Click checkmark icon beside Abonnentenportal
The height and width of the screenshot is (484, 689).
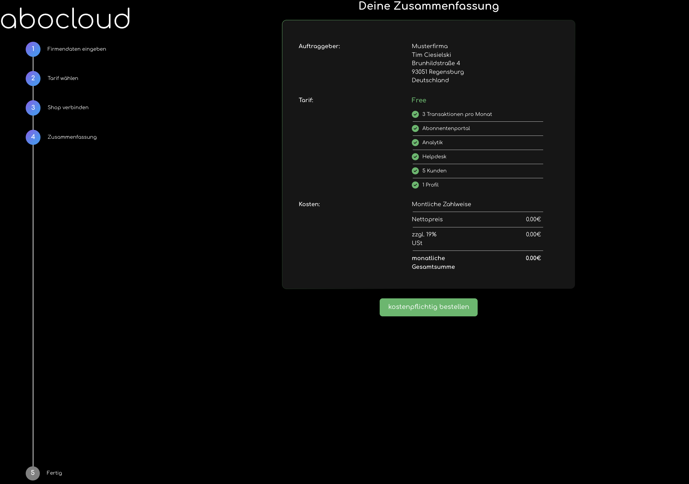tap(415, 128)
